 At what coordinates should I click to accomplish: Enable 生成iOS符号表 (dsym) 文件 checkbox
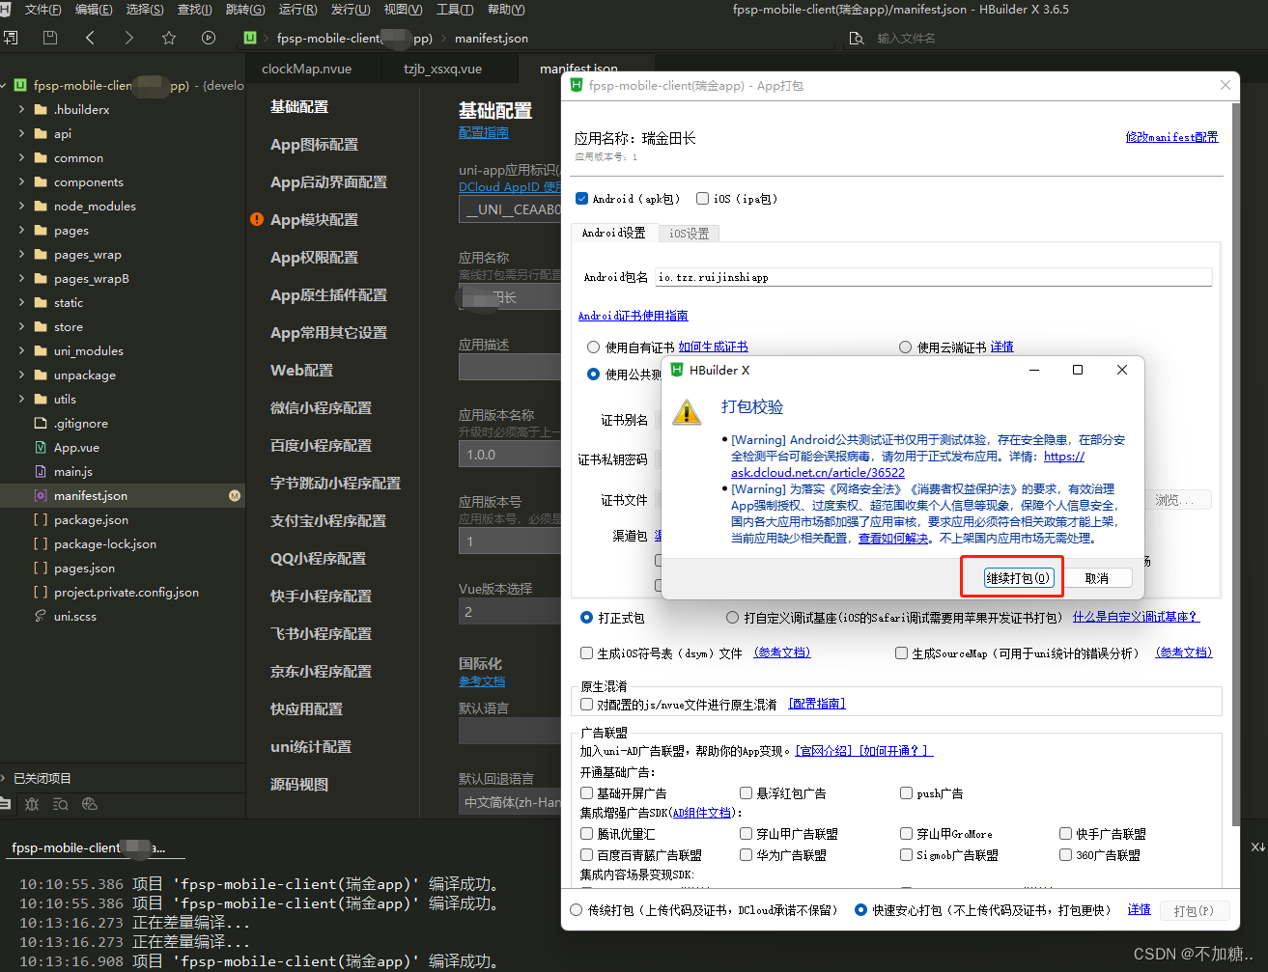pyautogui.click(x=586, y=653)
